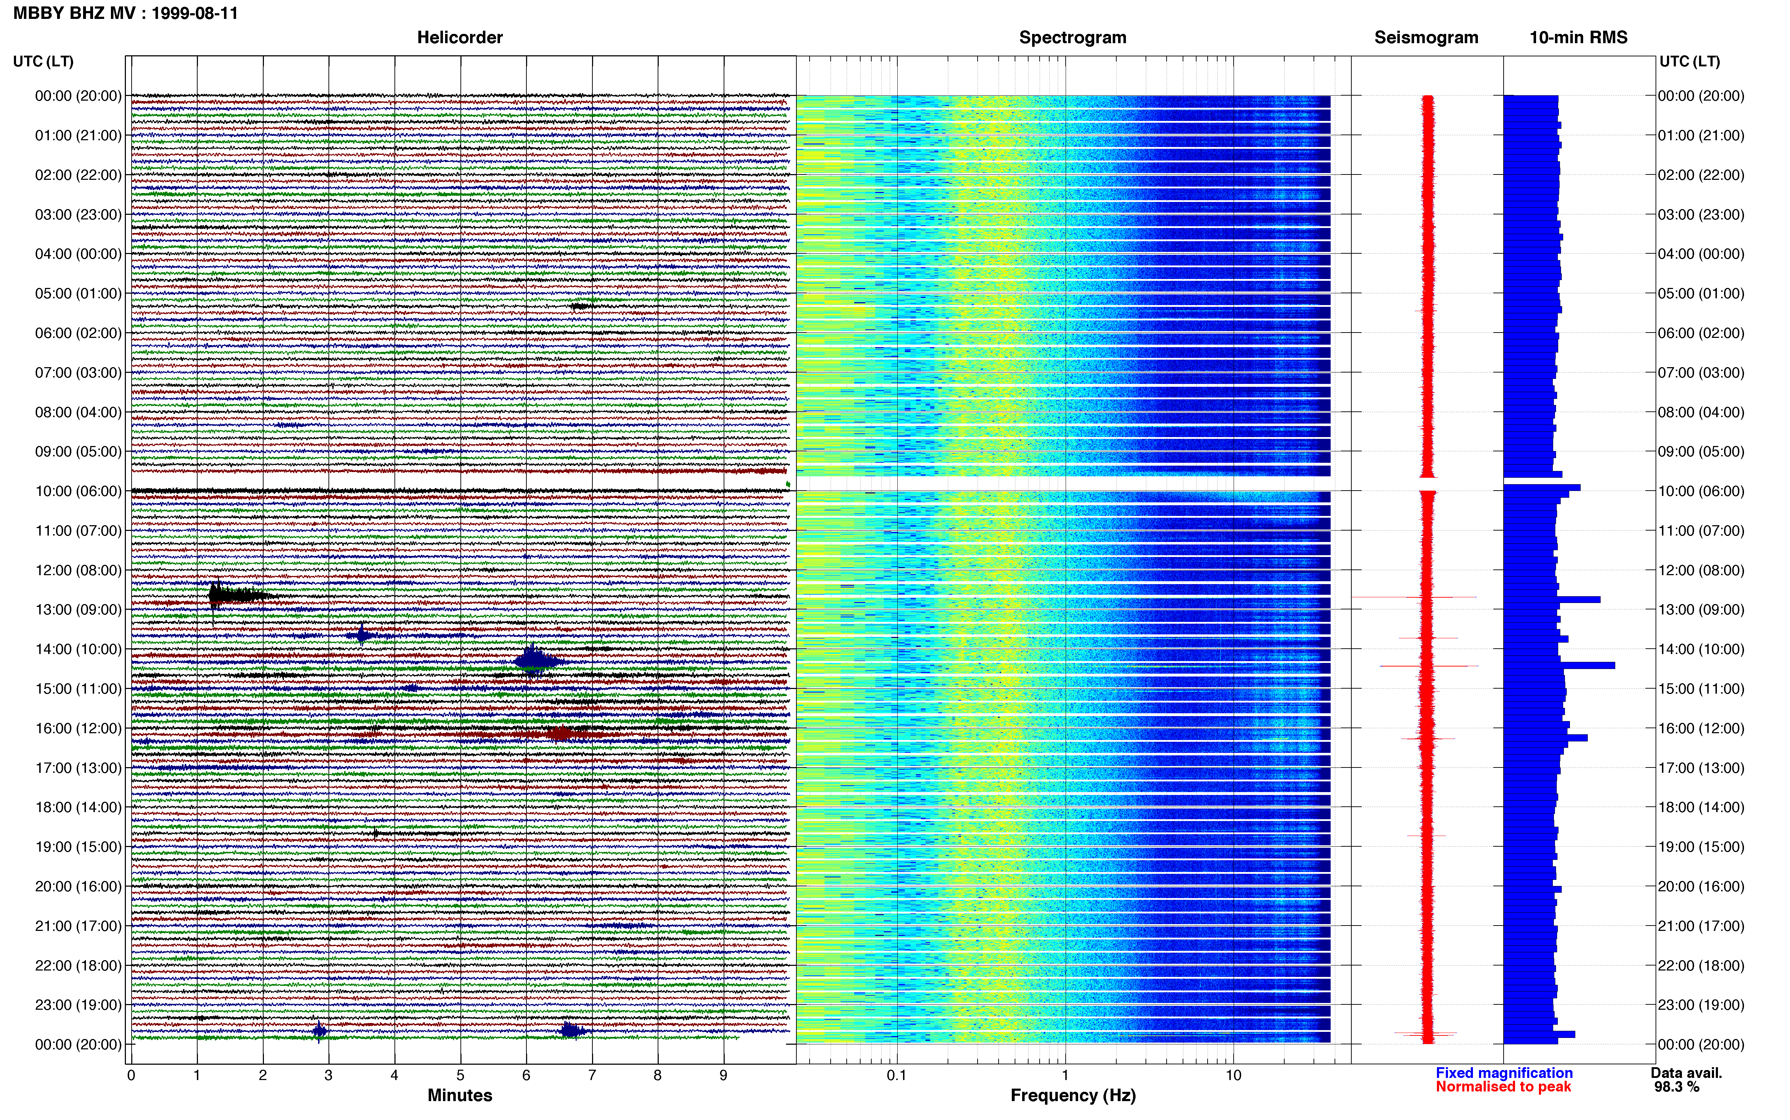Click the left-axis label "01:00 (21:00)"

click(78, 136)
